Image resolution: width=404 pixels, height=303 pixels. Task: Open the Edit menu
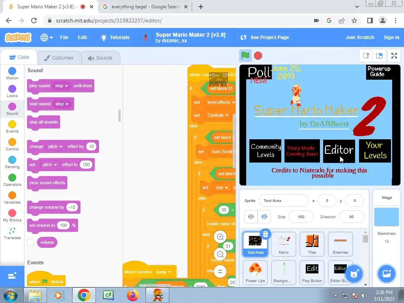pos(82,37)
